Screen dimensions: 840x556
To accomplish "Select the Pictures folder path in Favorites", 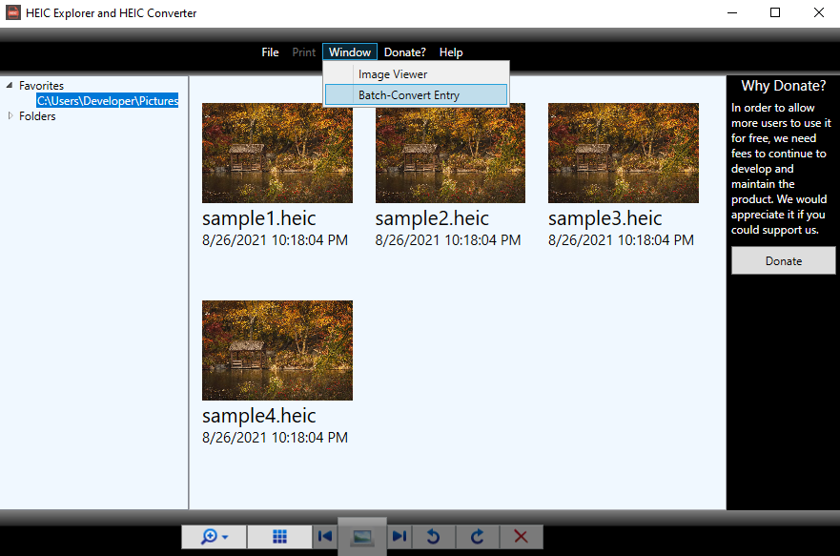I will click(x=107, y=101).
